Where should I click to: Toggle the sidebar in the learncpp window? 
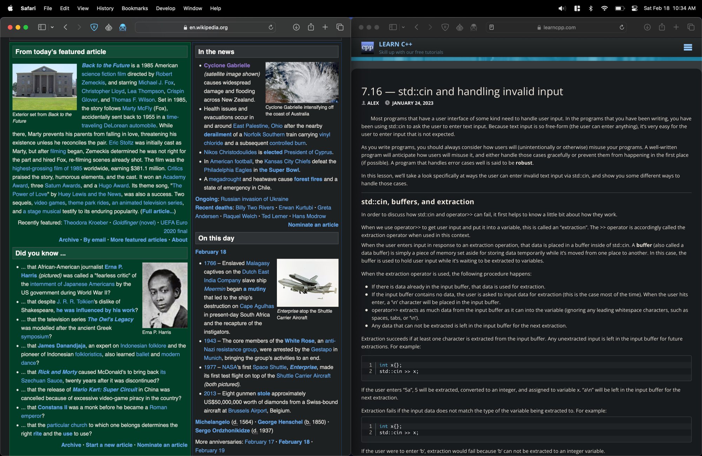(x=393, y=27)
